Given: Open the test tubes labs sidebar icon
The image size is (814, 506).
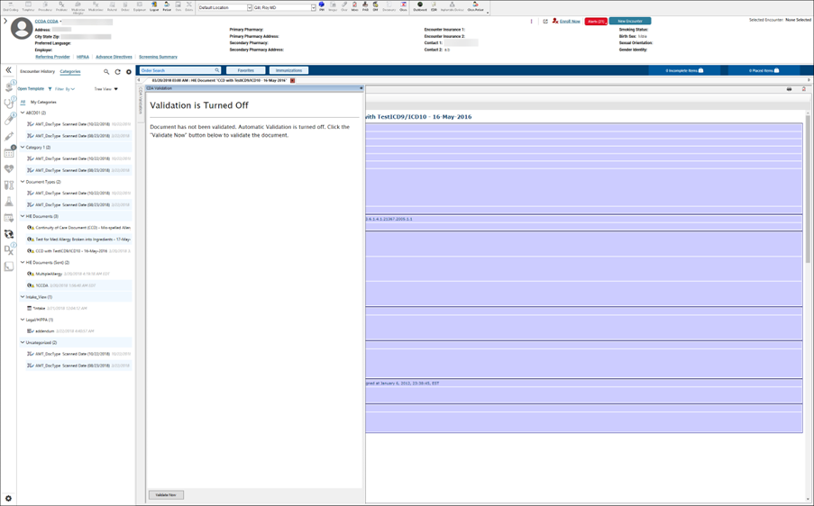Looking at the screenshot, I should [x=9, y=185].
